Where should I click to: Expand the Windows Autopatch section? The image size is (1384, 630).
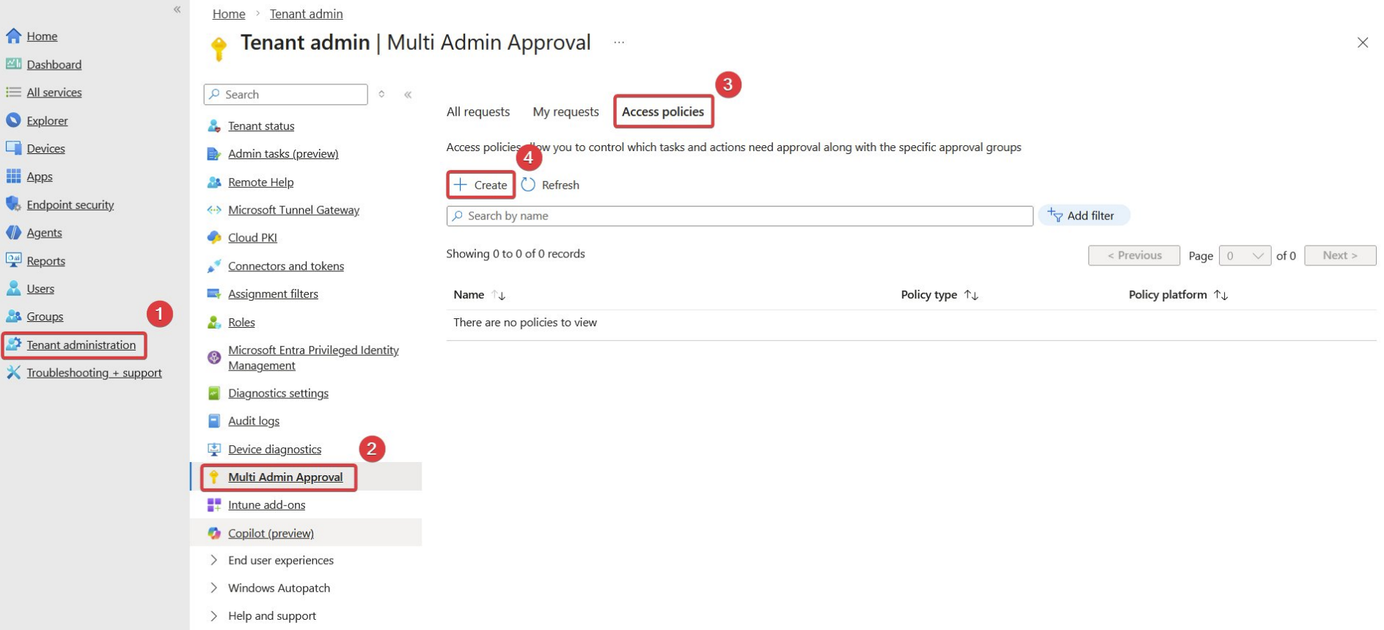point(214,588)
